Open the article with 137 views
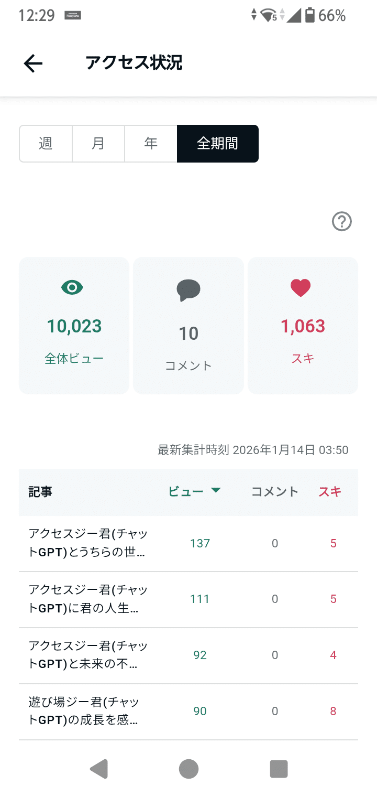 tap(88, 543)
